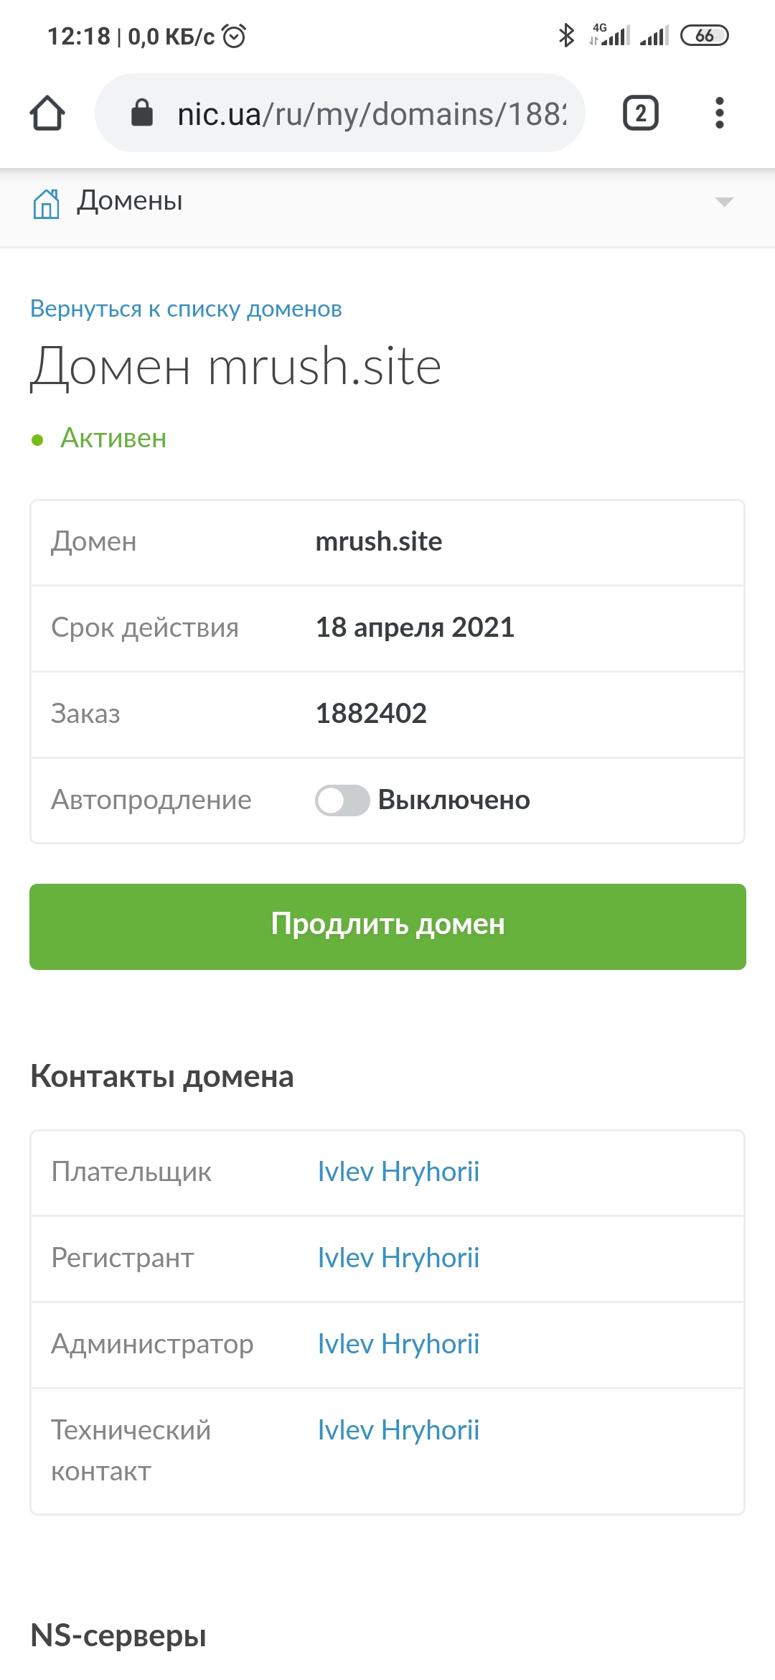Tap the nic.ua URL address field
The image size is (775, 1680).
[x=372, y=113]
